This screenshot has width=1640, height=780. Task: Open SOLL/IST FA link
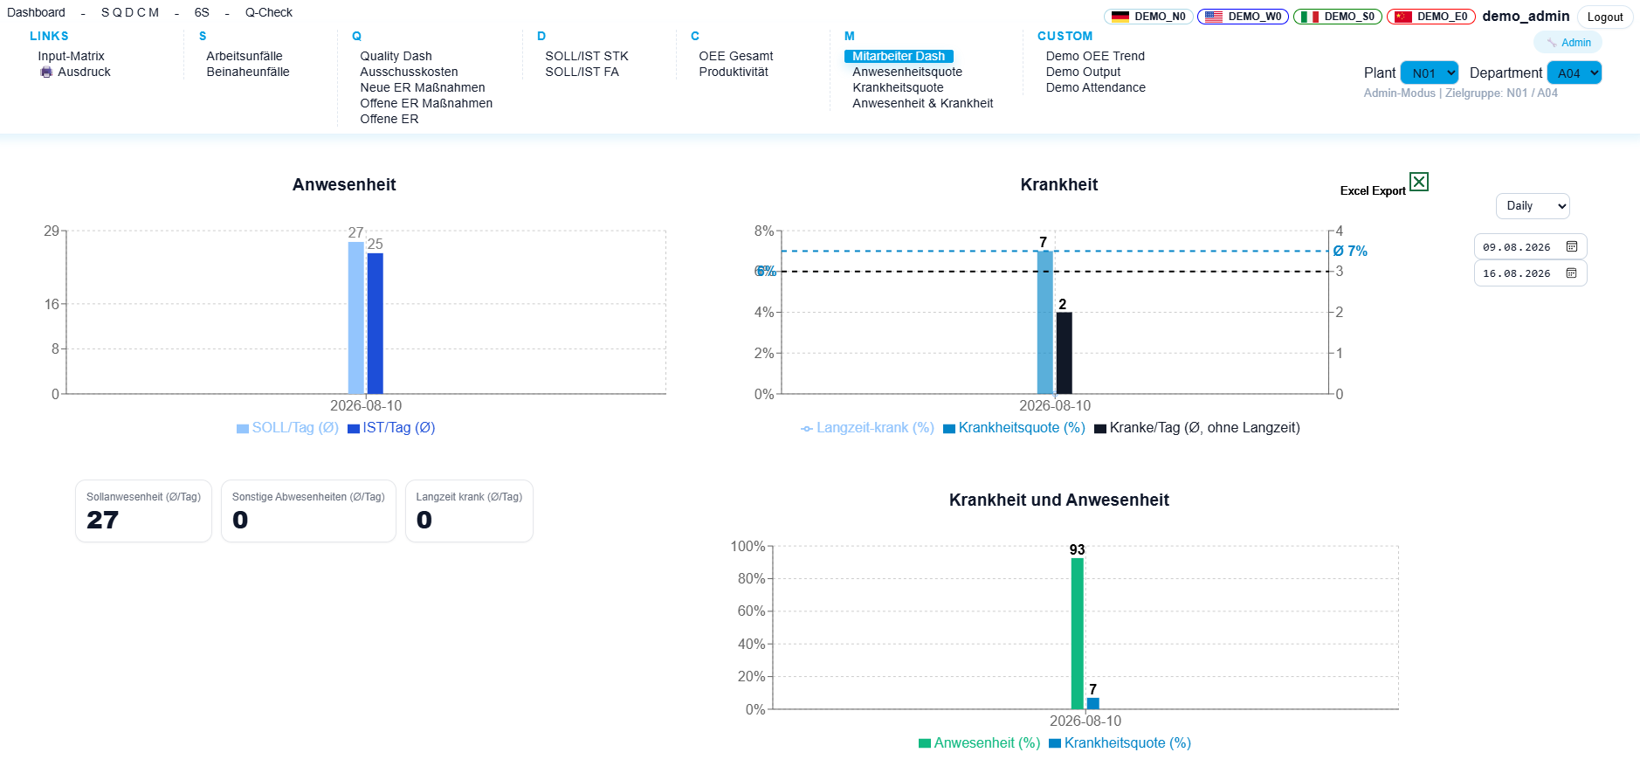click(582, 72)
